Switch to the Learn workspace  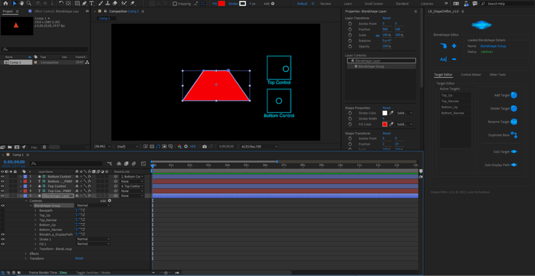[x=348, y=4]
